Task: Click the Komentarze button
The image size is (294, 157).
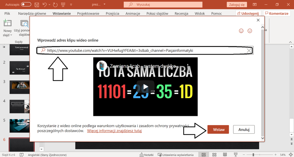Action: click(277, 13)
